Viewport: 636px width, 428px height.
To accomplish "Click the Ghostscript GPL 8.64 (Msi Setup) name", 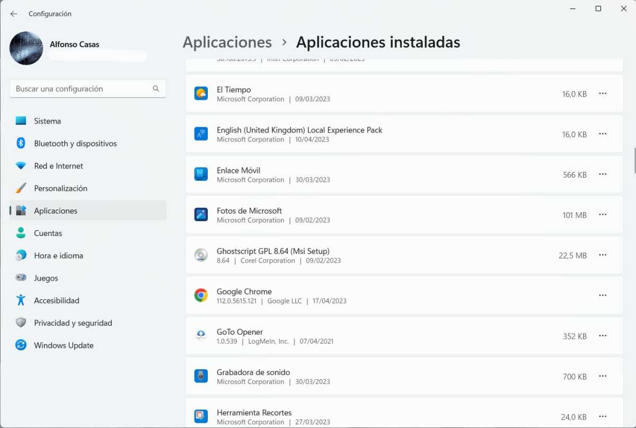I will tap(273, 251).
